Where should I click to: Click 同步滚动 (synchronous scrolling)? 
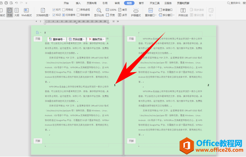point(197,10)
